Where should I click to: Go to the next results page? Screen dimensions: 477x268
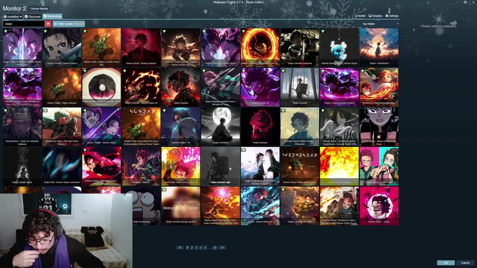[x=222, y=248]
